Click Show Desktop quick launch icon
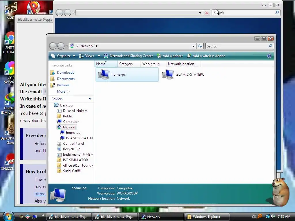The width and height of the screenshot is (295, 221). pyautogui.click(x=35, y=217)
